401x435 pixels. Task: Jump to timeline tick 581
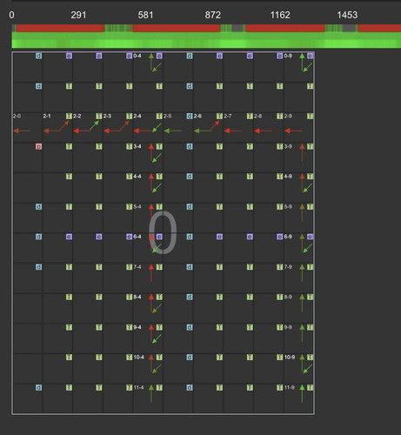(x=145, y=15)
